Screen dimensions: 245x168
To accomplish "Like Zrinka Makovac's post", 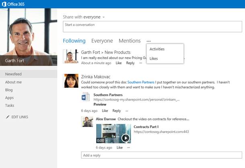I will [x=105, y=111].
